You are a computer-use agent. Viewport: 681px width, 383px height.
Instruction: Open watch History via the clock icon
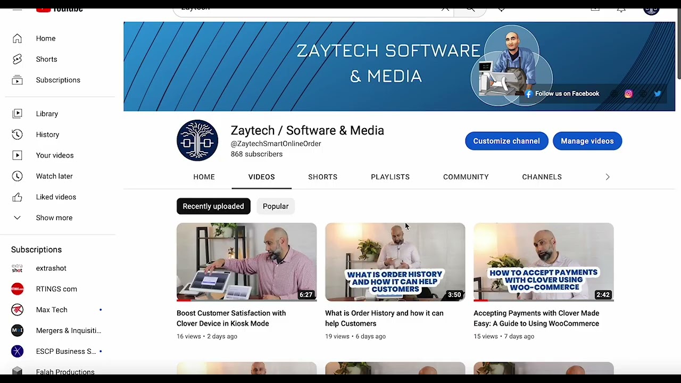(17, 135)
